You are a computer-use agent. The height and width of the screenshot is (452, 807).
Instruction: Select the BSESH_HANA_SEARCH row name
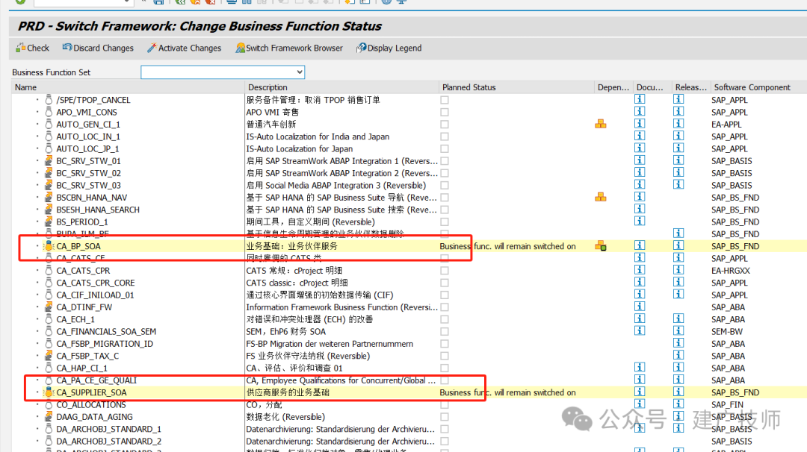[x=98, y=210]
